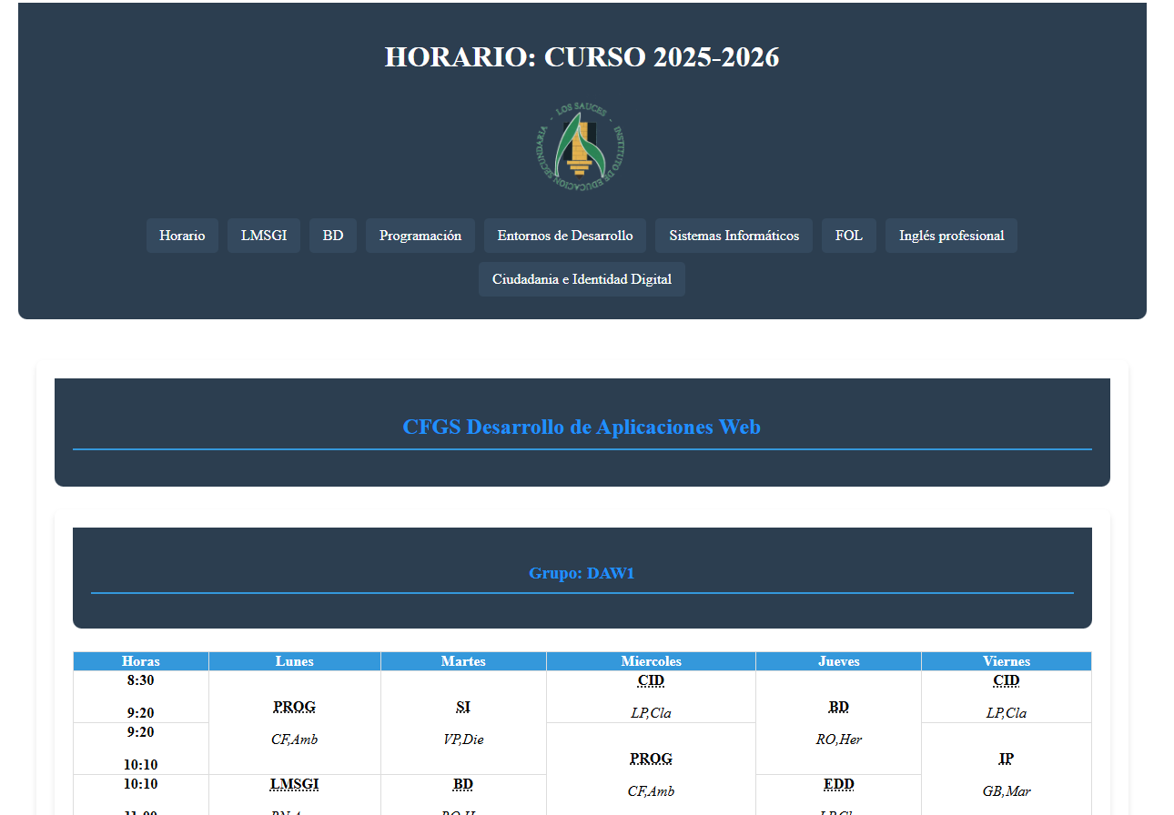The width and height of the screenshot is (1174, 815).
Task: Open the CID link under Miercoles
Action: point(650,680)
